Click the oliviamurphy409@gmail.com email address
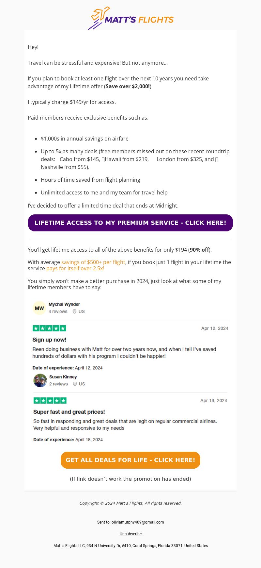Screen dimensions: 261x568 138,522
